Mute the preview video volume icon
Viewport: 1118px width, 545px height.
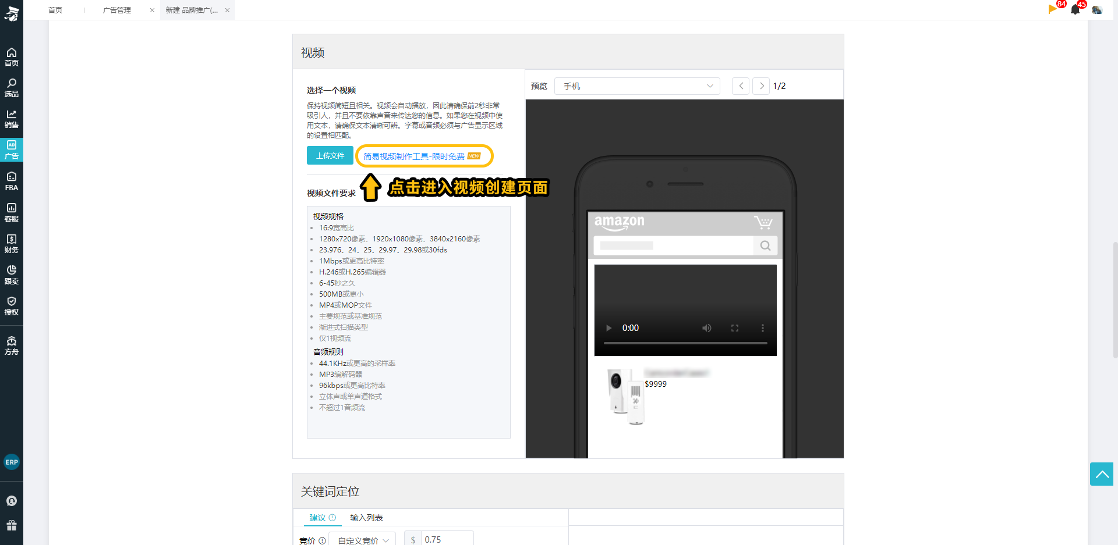(x=707, y=328)
